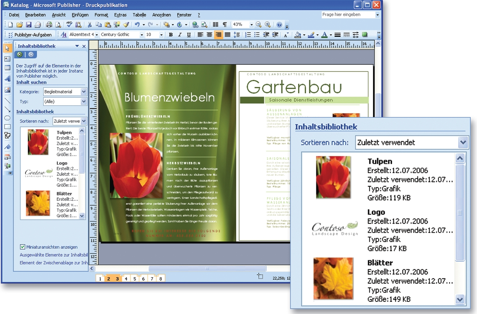The width and height of the screenshot is (477, 314).
Task: Click the Open folder icon
Action: [20, 25]
